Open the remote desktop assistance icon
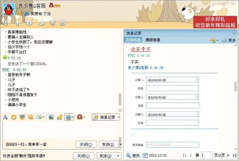Screen dimensions: 239x161 pos(53,23)
